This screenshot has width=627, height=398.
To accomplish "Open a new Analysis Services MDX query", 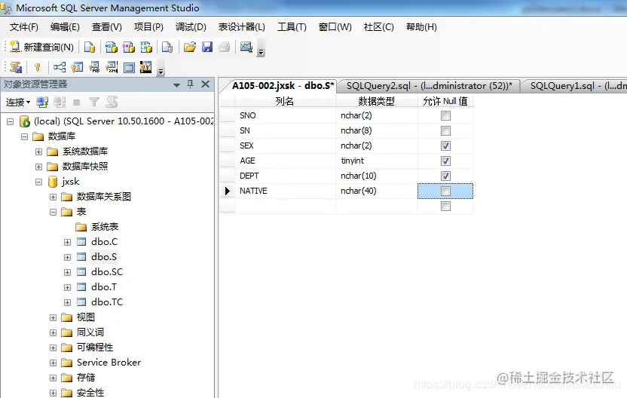I will (112, 47).
